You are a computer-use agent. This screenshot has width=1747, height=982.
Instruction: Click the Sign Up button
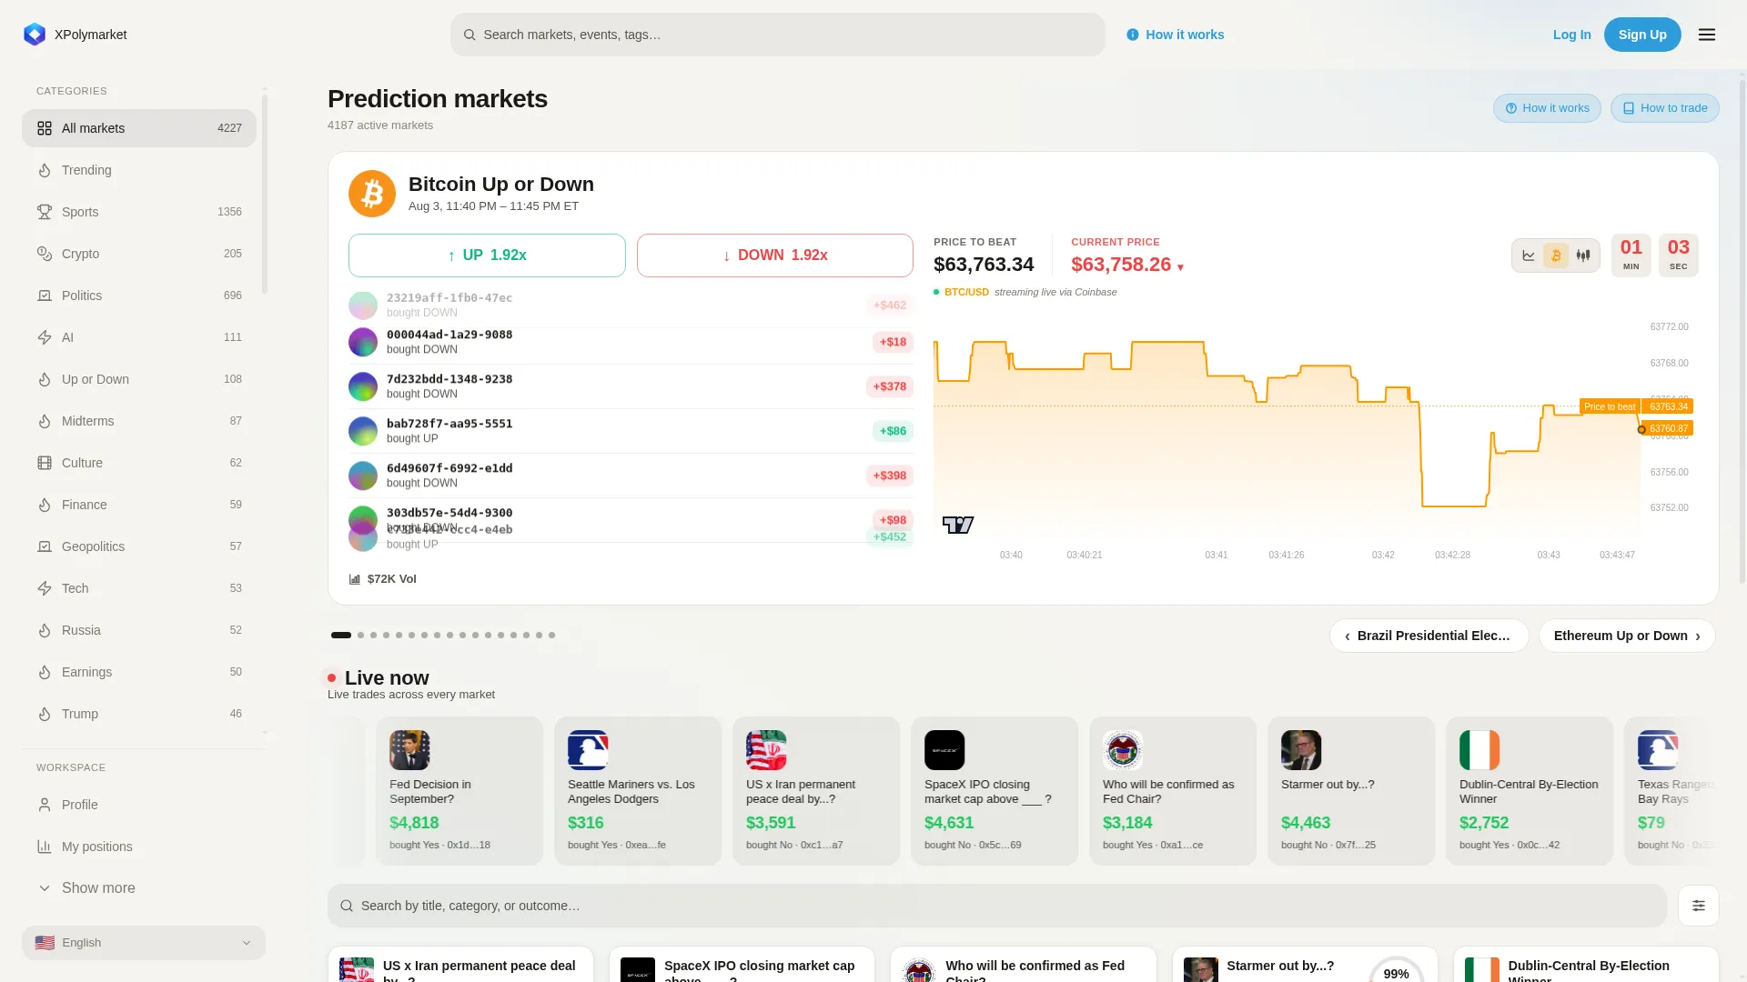(x=1642, y=35)
